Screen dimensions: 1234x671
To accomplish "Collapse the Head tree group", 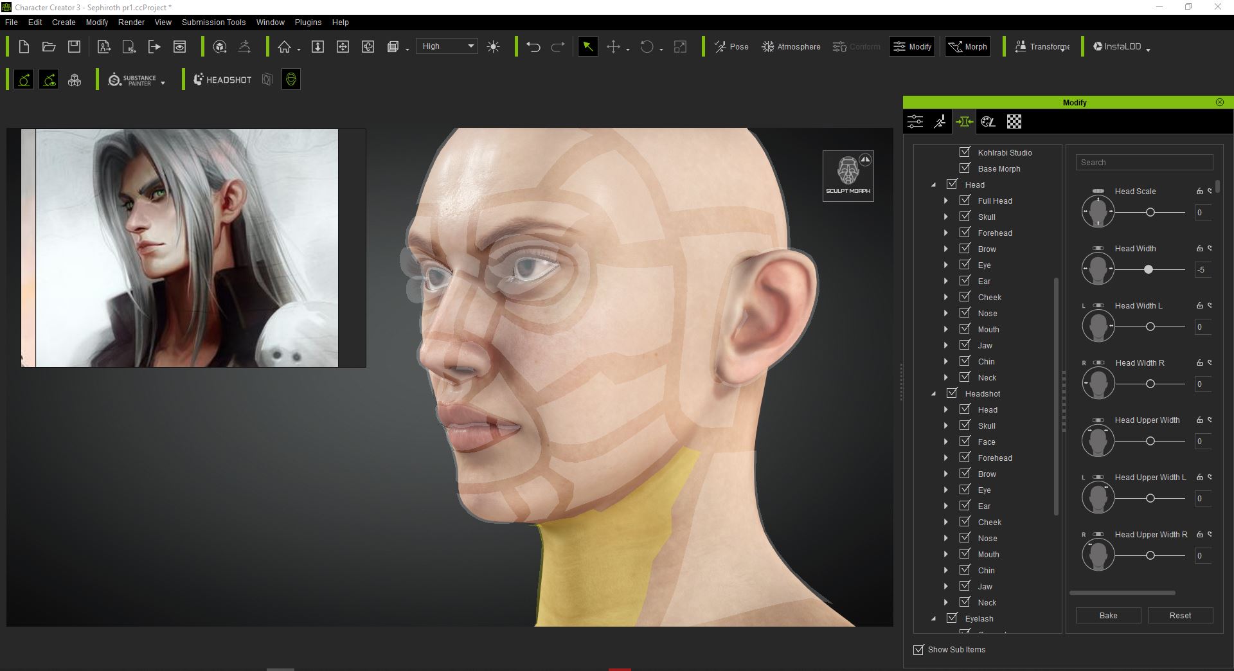I will pyautogui.click(x=934, y=185).
